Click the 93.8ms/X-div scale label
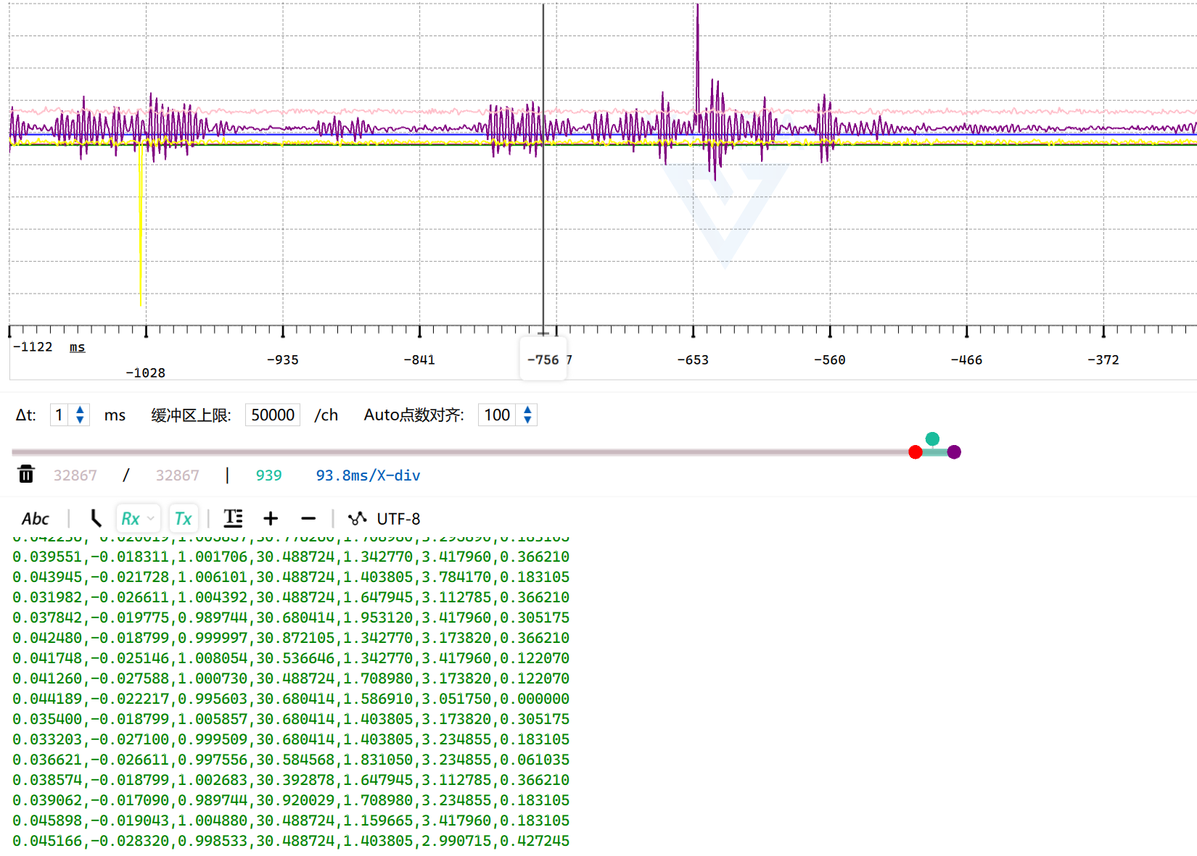This screenshot has height=856, width=1197. (368, 475)
